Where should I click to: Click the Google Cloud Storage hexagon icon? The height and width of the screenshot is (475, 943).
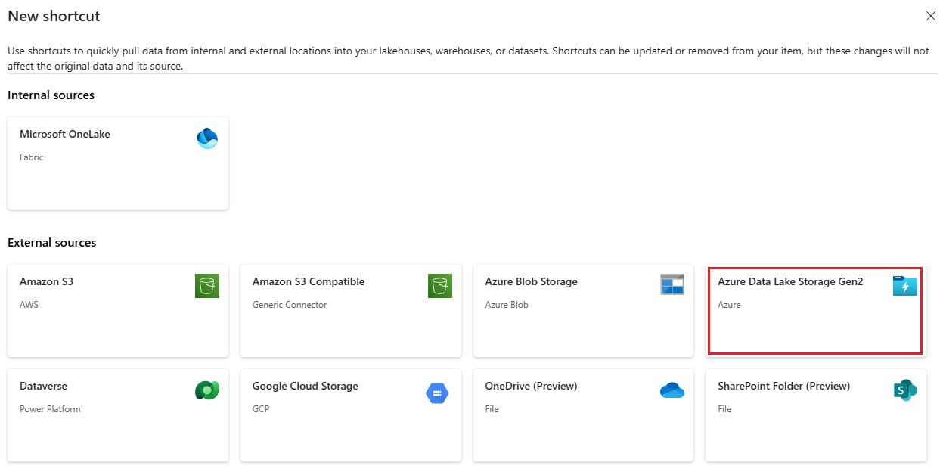(x=438, y=393)
